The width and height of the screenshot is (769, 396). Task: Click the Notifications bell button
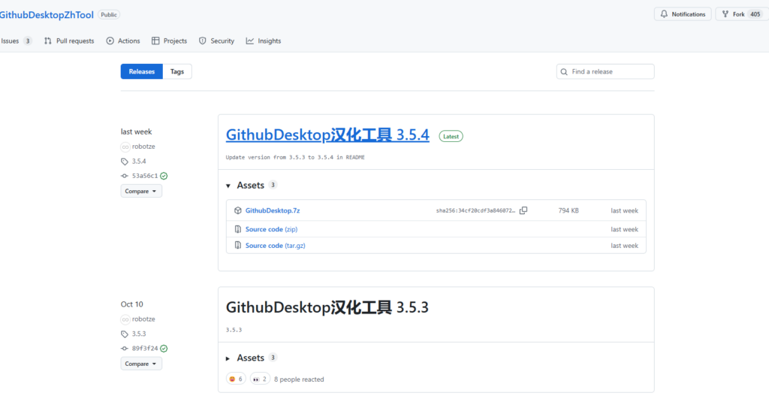point(683,14)
